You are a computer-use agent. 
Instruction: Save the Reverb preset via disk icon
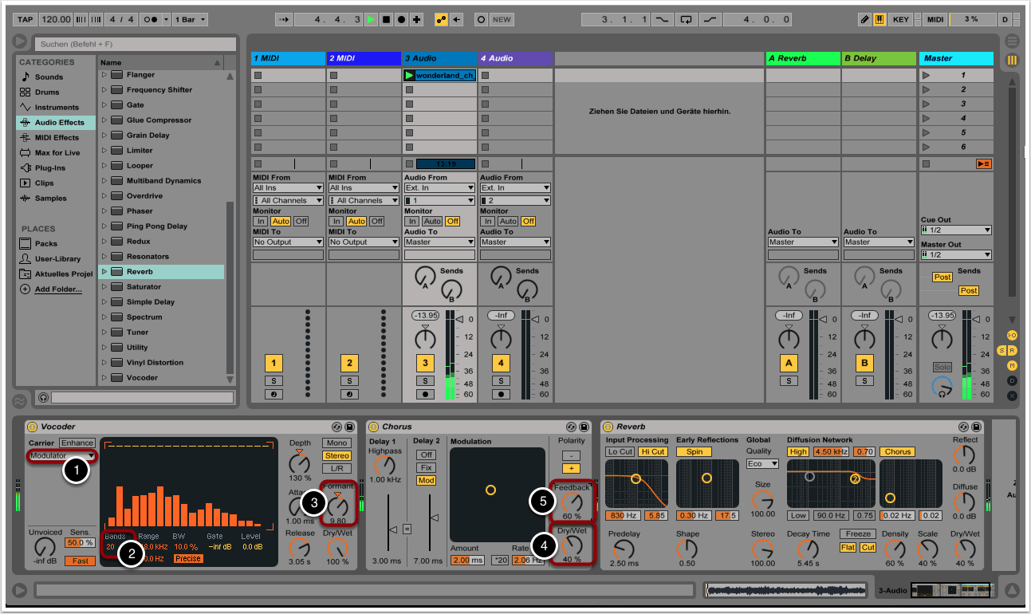coord(977,427)
